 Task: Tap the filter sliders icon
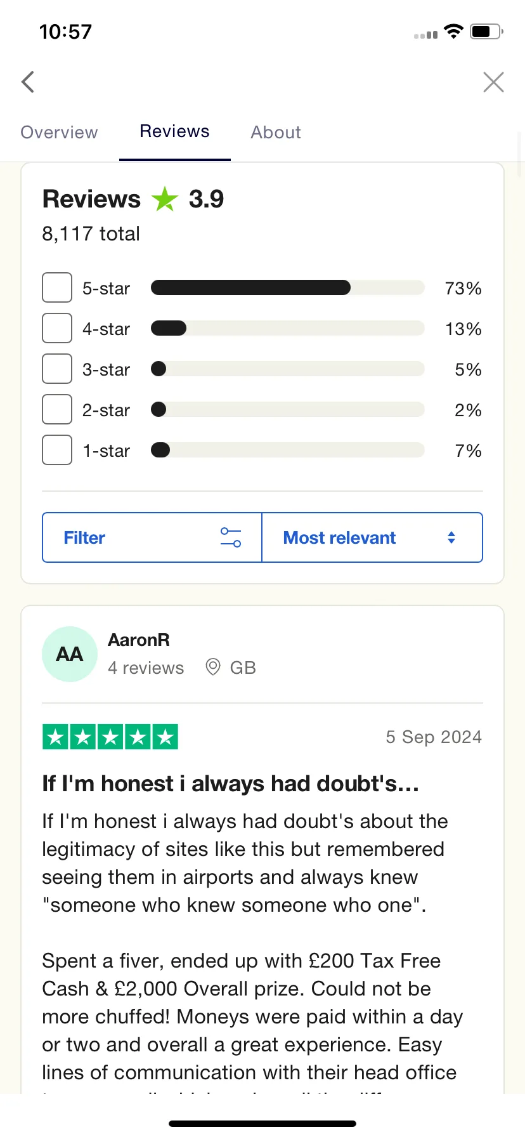[x=231, y=537]
